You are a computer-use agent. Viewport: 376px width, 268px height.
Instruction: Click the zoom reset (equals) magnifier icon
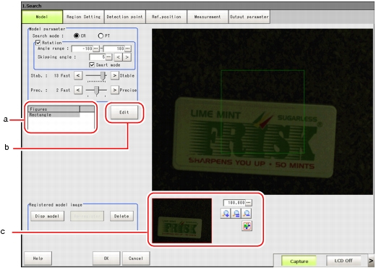236,213
